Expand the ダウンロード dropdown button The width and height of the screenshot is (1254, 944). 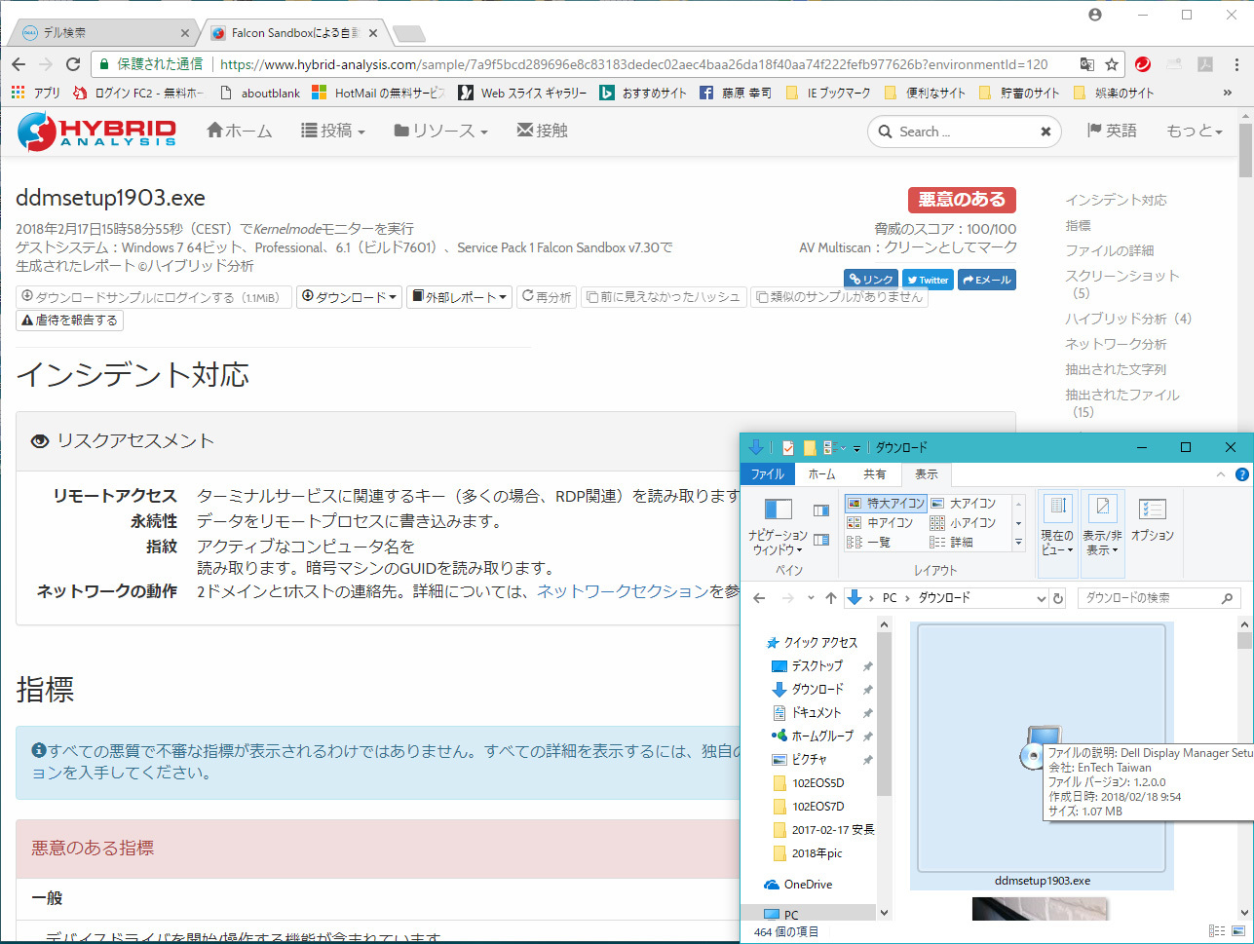tap(349, 297)
